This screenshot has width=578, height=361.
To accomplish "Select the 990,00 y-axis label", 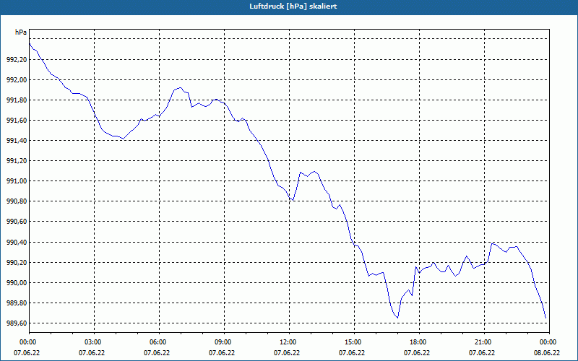I will pyautogui.click(x=17, y=283).
